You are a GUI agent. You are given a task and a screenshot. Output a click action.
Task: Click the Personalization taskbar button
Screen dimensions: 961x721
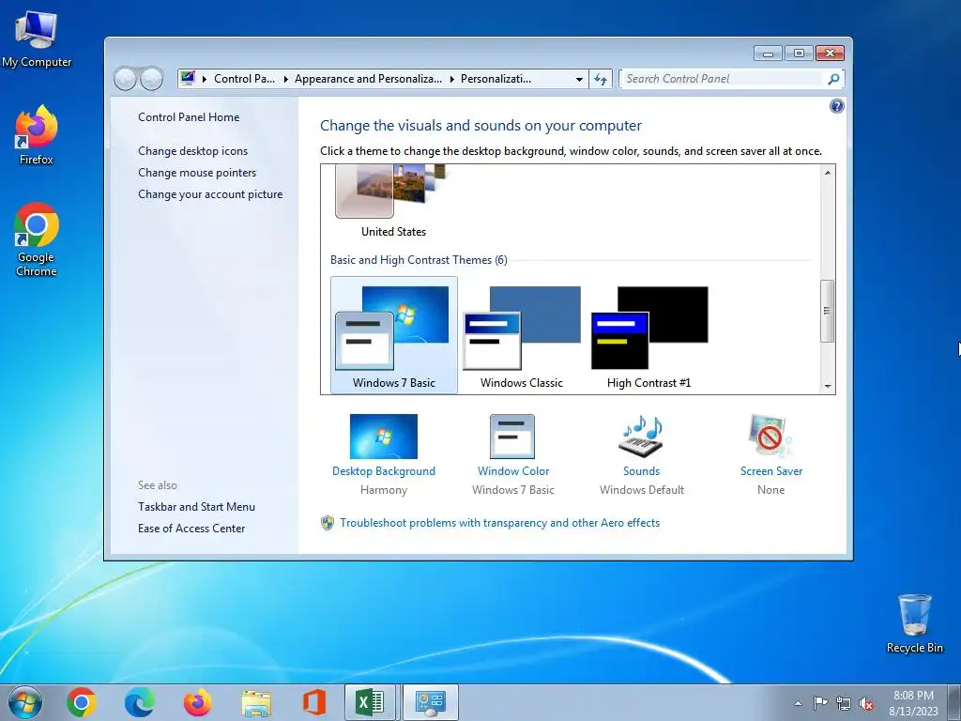tap(430, 702)
